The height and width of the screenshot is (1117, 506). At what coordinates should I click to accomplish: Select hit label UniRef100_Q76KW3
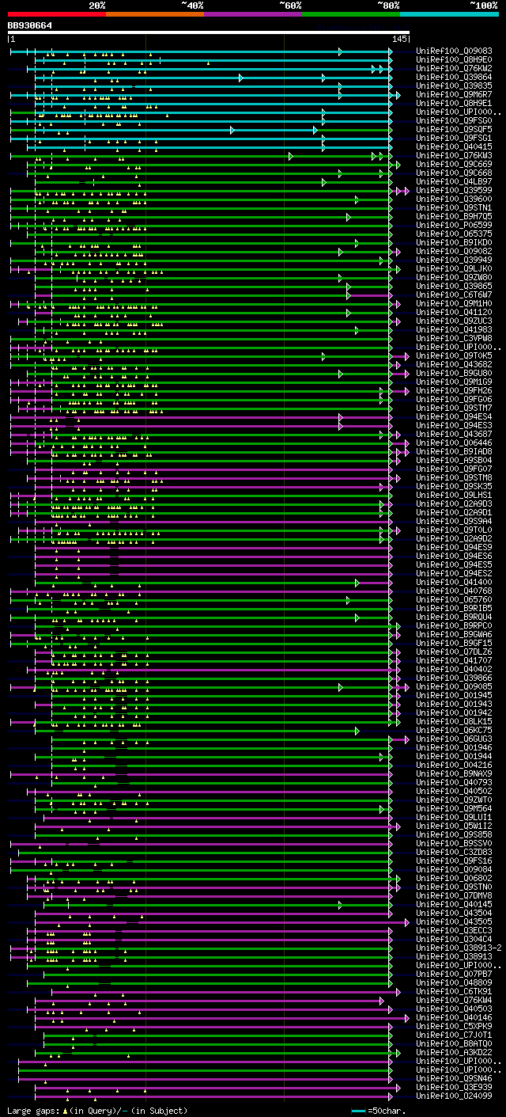point(454,155)
